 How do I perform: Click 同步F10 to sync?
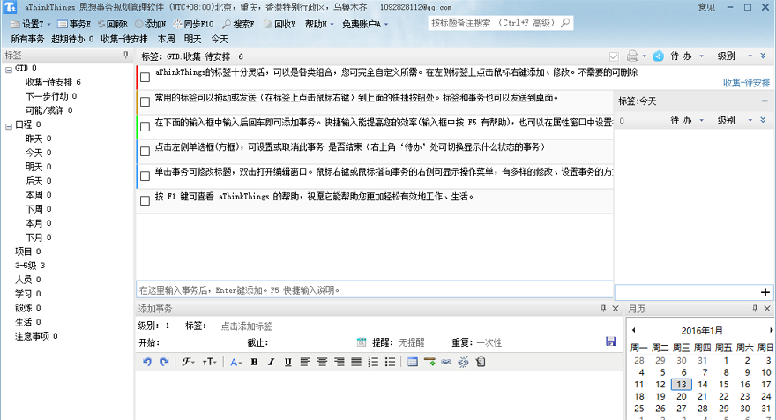click(193, 24)
